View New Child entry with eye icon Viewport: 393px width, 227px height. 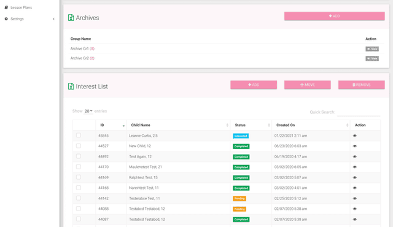pos(355,146)
